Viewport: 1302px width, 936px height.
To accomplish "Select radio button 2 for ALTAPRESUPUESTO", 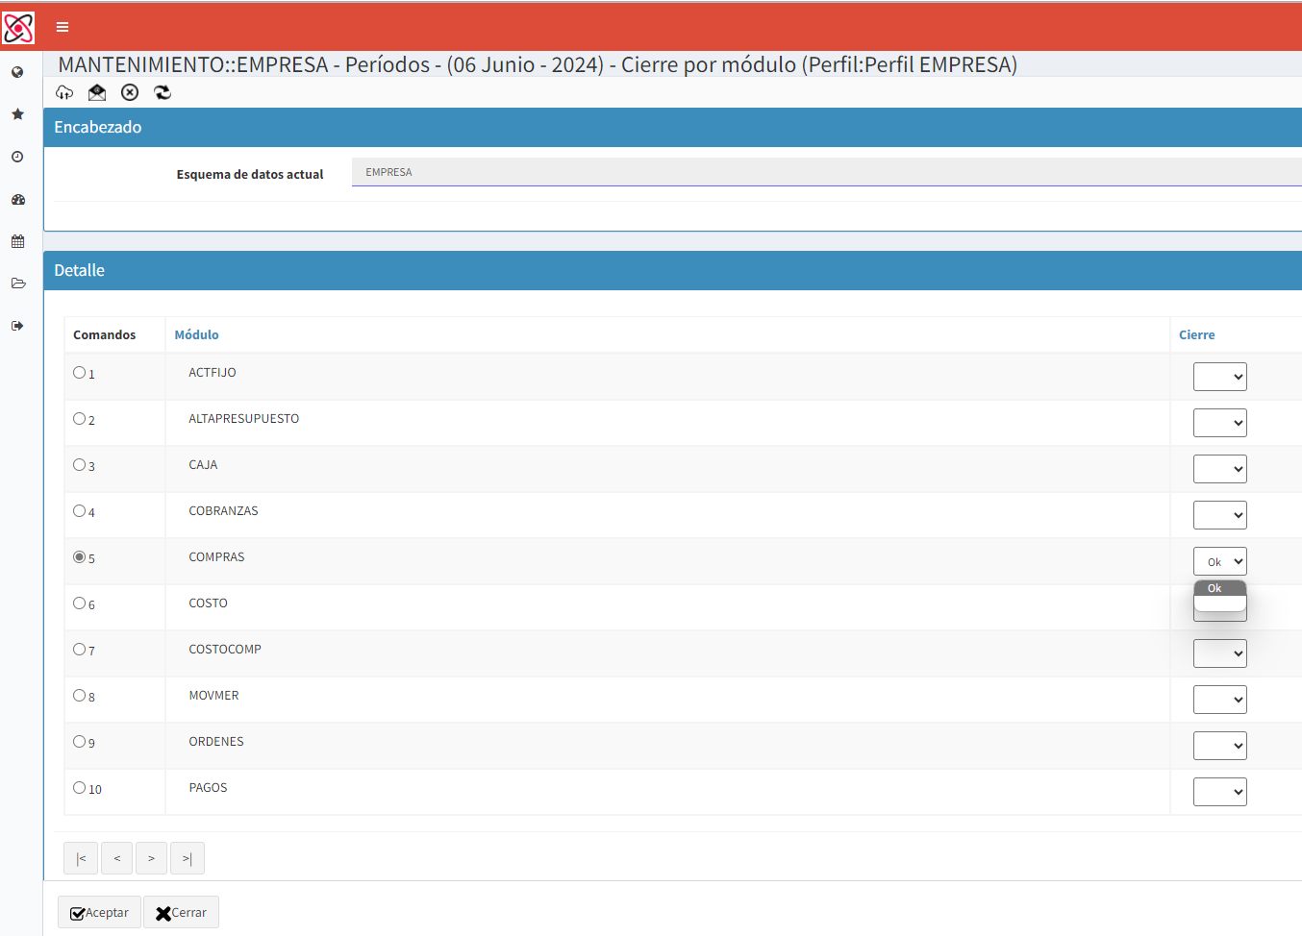I will [x=80, y=419].
